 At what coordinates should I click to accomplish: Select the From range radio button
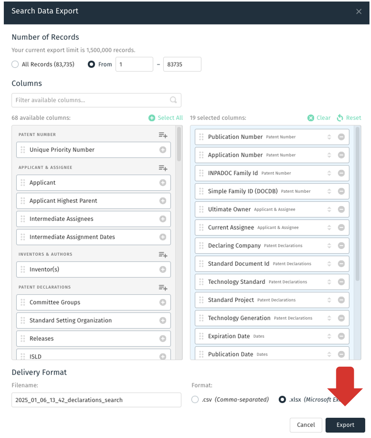(91, 64)
